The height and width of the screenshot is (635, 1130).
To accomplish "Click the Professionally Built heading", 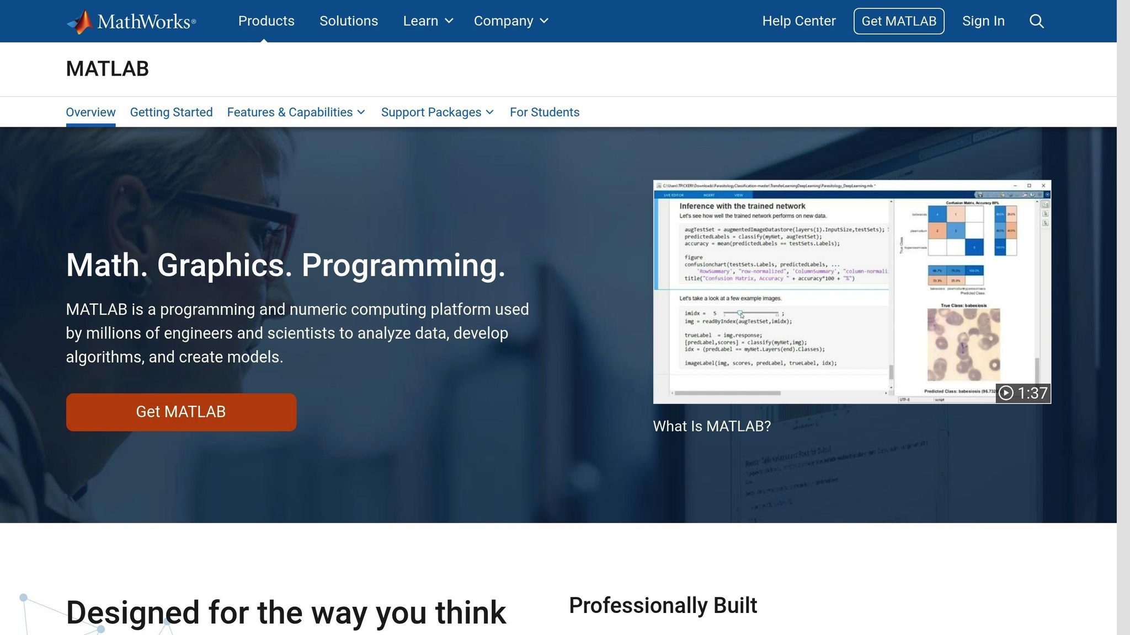I will 663,605.
